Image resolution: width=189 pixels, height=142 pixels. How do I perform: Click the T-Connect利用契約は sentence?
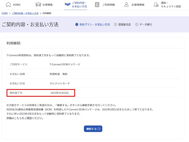click(x=48, y=55)
